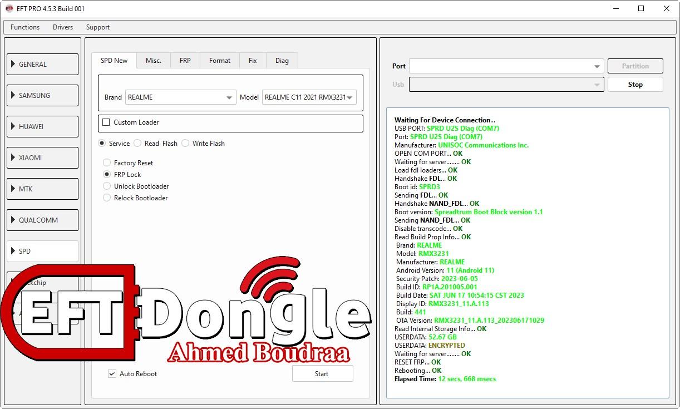Image resolution: width=680 pixels, height=409 pixels.
Task: Open the SAMSUNG section in the sidebar
Action: (x=42, y=95)
